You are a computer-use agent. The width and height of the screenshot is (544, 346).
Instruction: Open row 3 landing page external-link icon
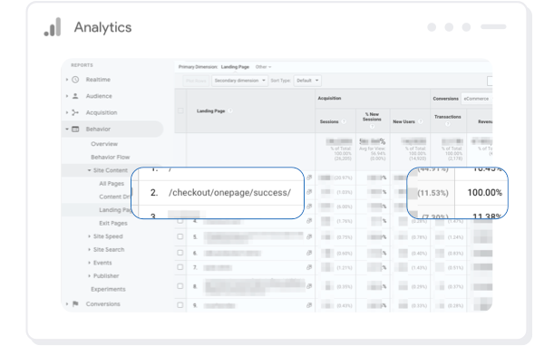point(309,207)
